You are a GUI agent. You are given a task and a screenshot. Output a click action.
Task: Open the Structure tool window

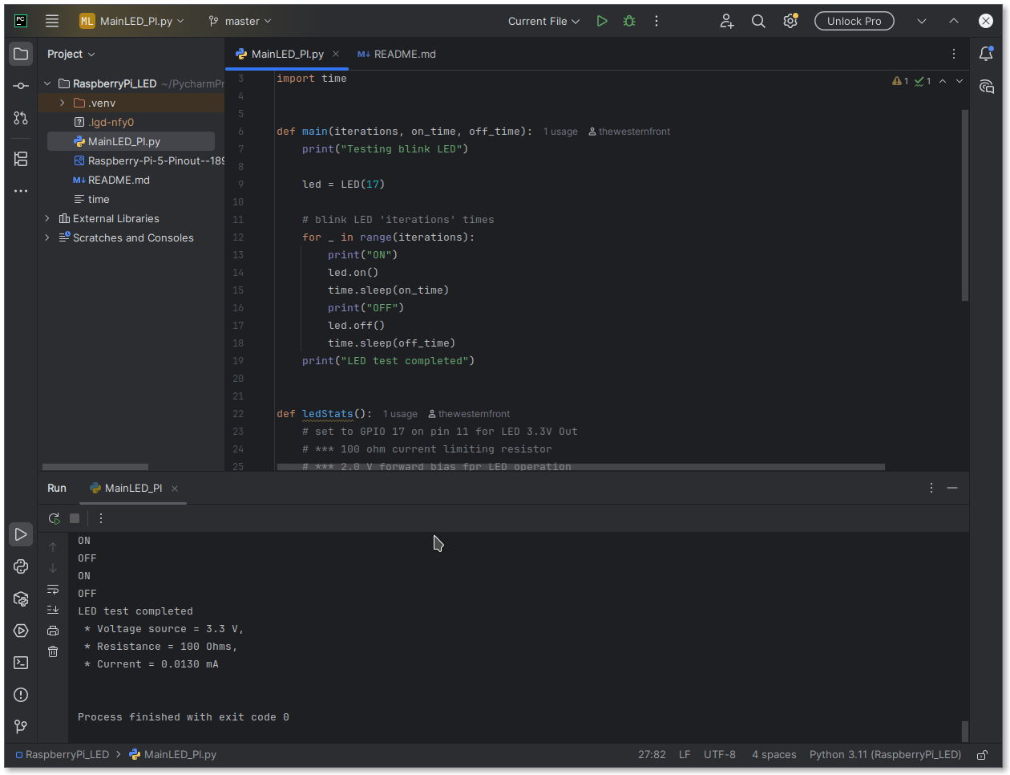tap(21, 159)
